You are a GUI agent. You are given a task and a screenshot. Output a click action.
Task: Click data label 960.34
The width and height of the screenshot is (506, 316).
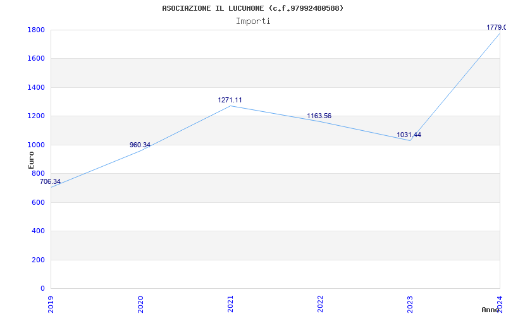(x=140, y=145)
